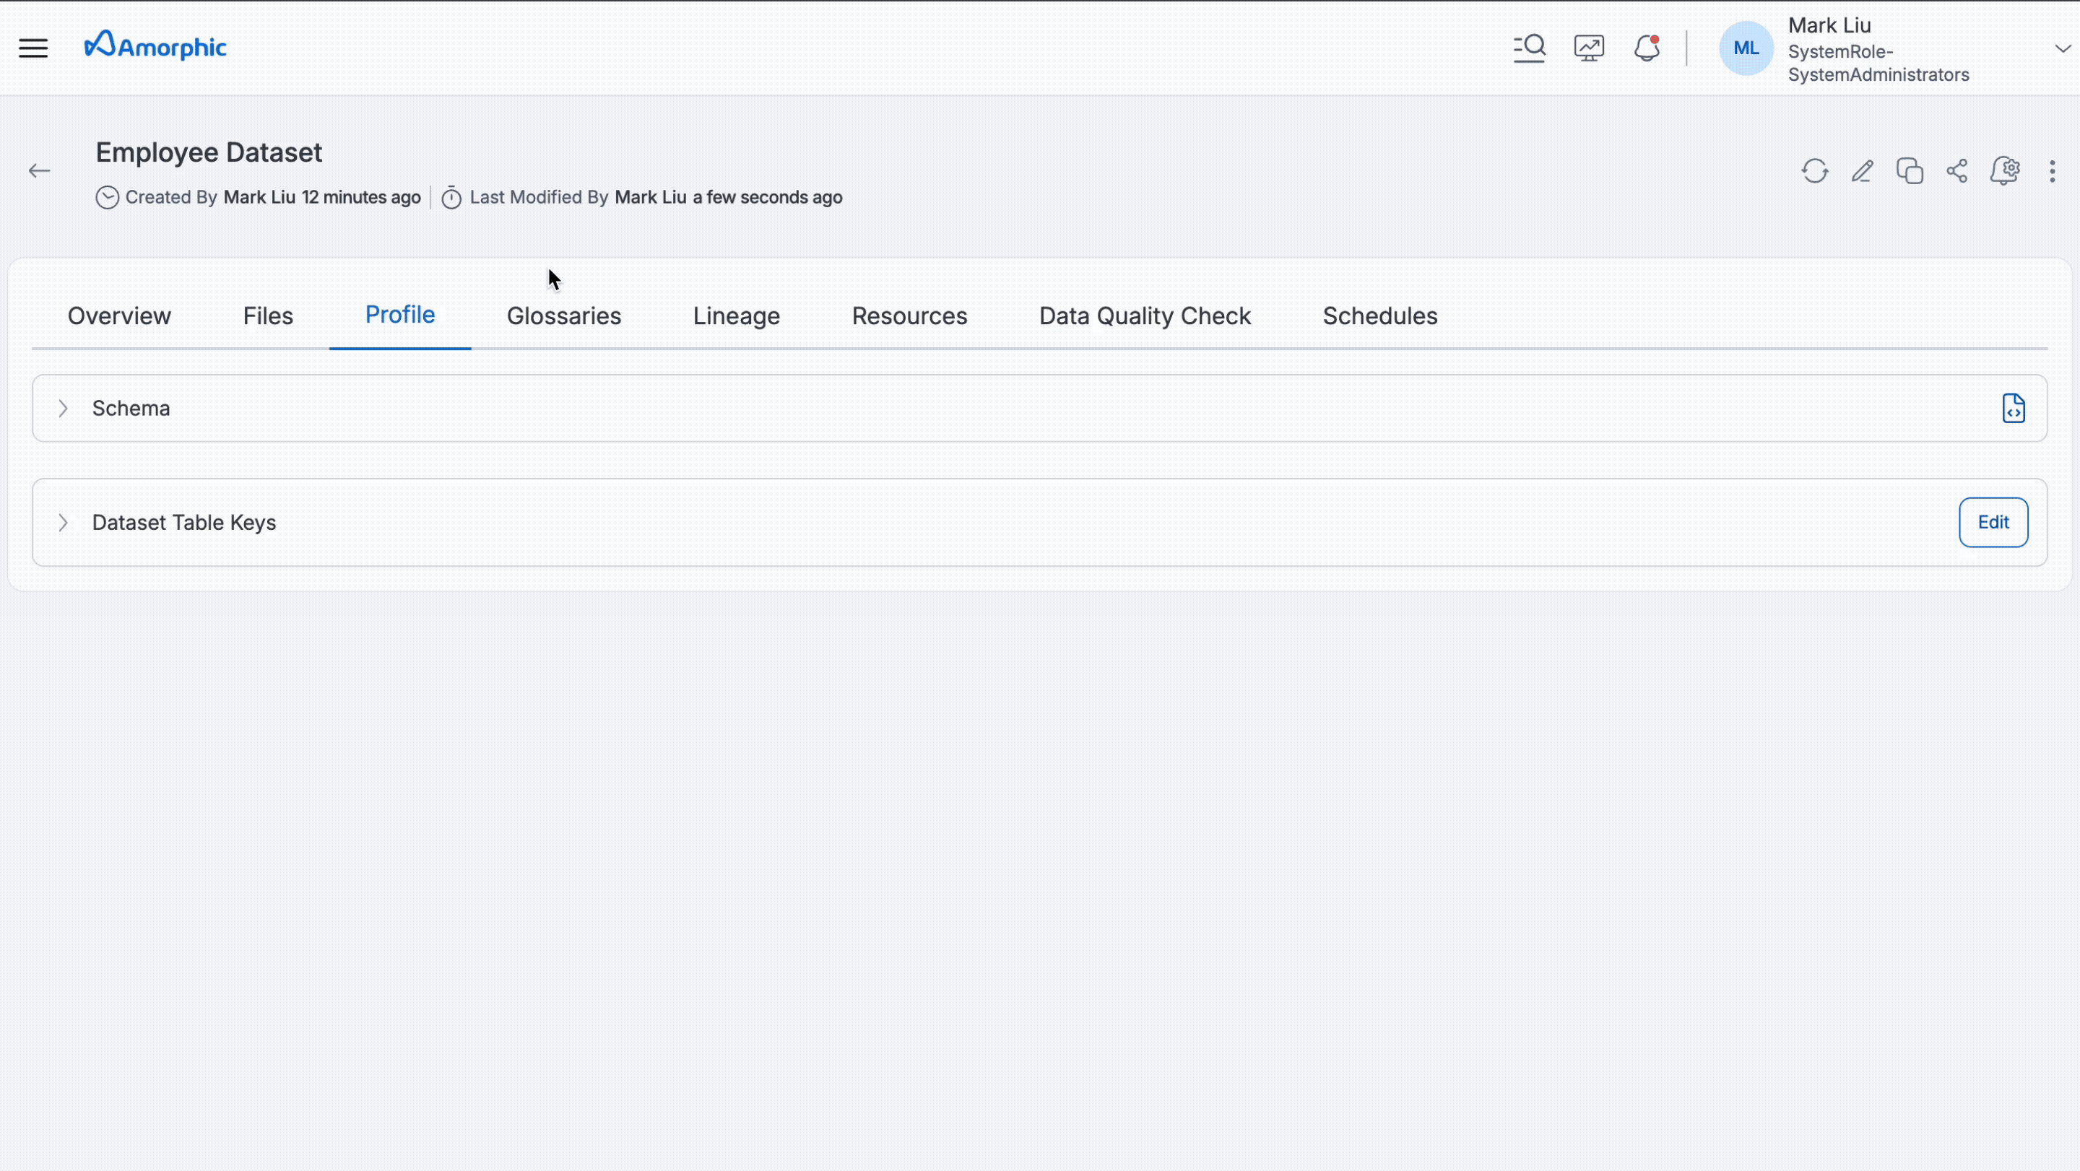Click the share dataset icon

[1957, 171]
